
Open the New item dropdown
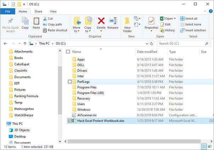coord(137,18)
